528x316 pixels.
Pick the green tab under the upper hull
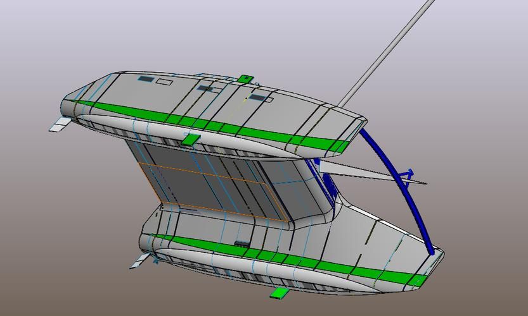[191, 140]
